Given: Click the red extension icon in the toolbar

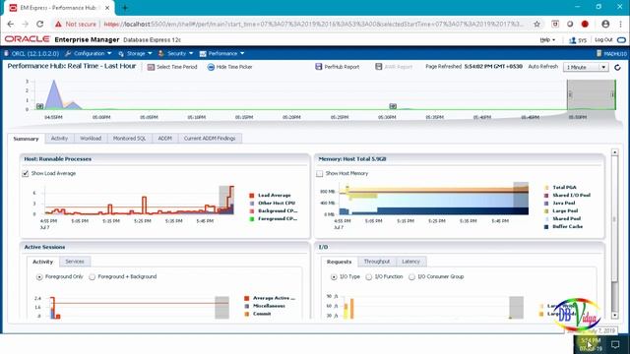Looking at the screenshot, I should [585, 24].
